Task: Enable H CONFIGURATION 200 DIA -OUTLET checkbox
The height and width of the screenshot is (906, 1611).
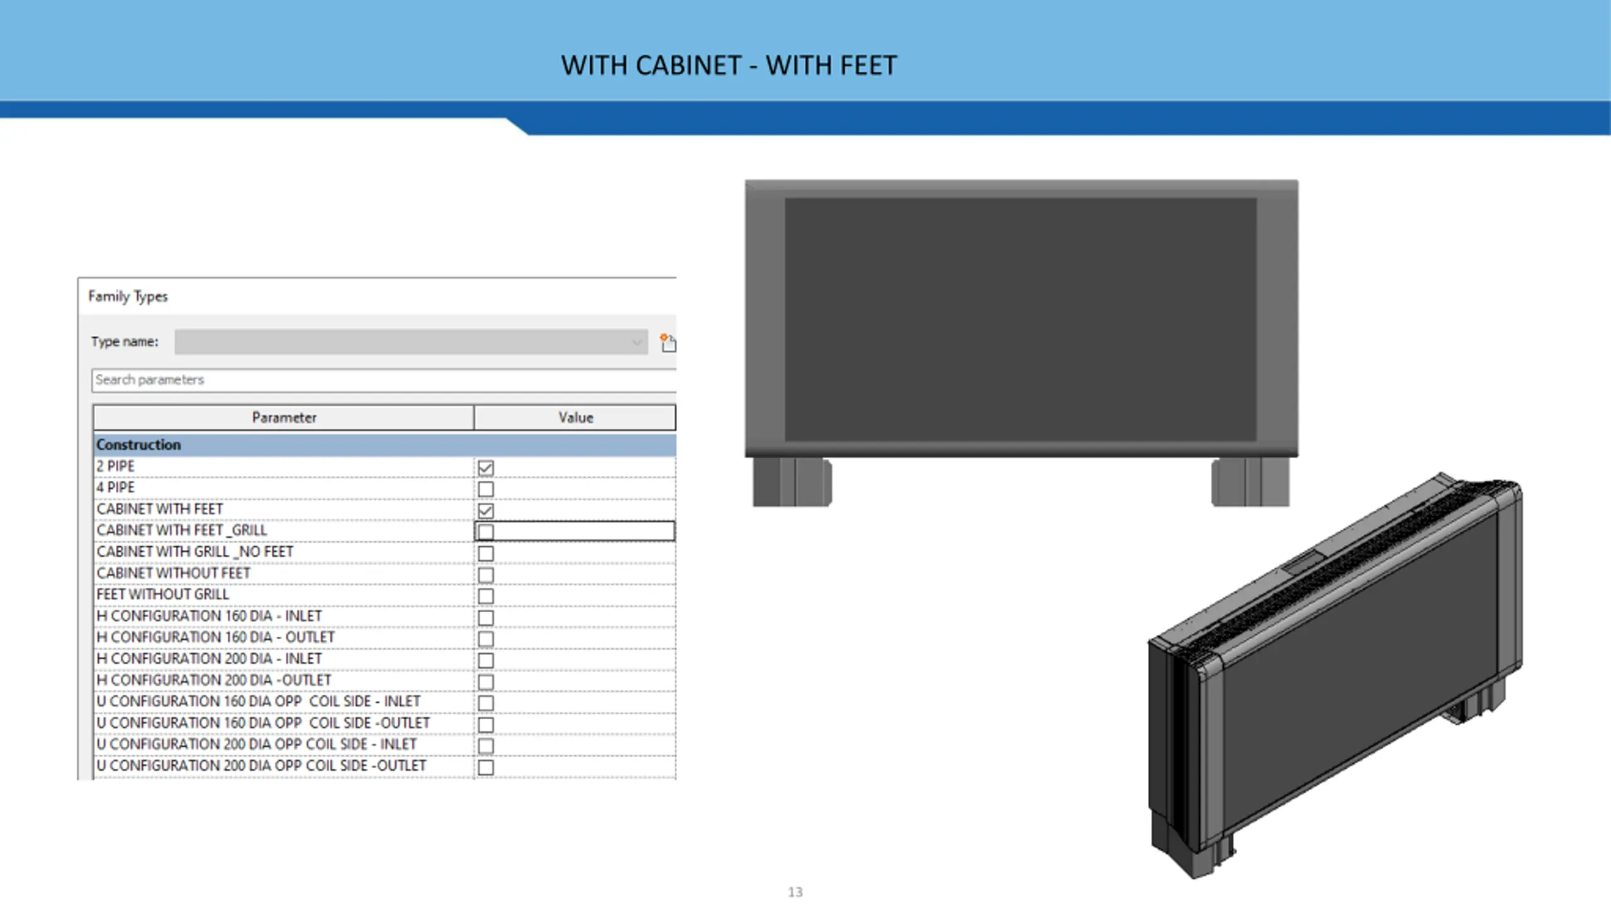Action: point(486,681)
